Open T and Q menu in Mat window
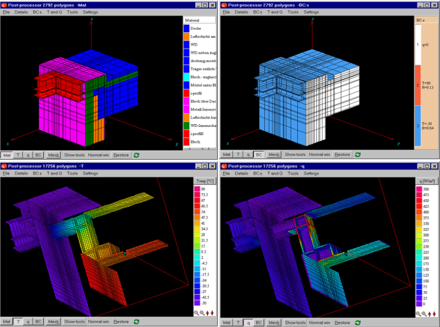The width and height of the screenshot is (440, 327). [54, 12]
